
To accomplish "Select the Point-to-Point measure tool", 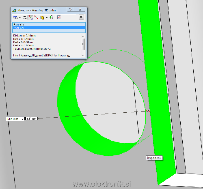I will 36,17.
